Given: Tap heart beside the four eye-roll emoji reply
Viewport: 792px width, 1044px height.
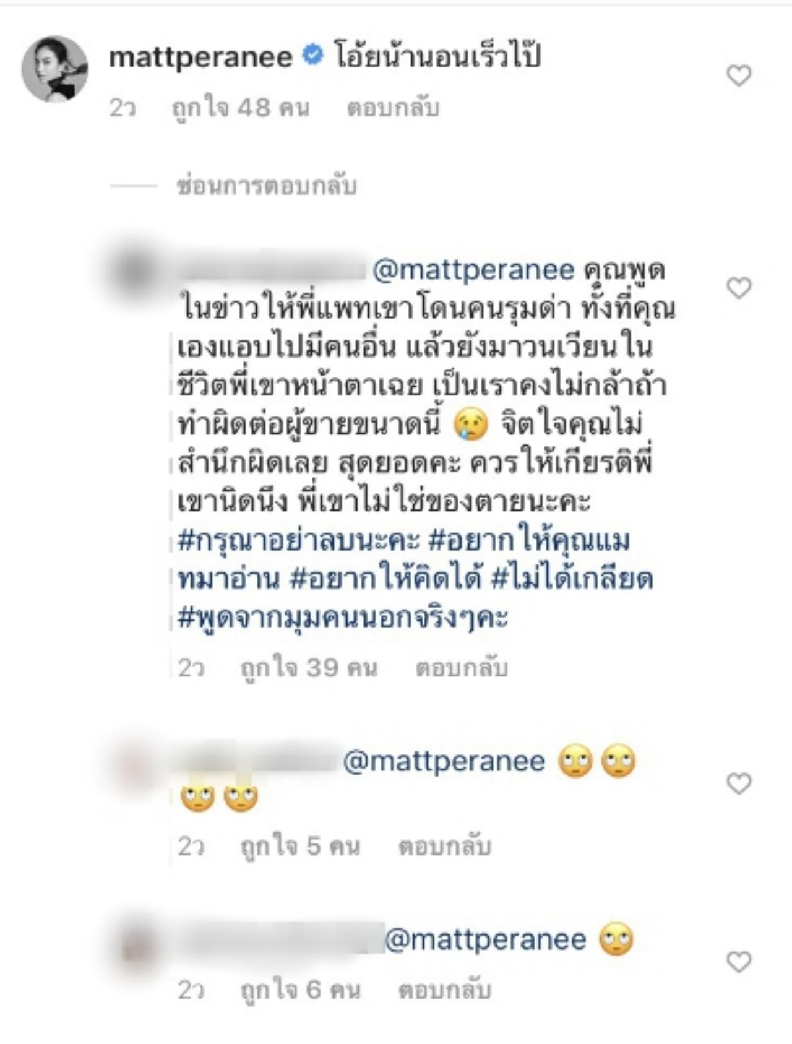Looking at the screenshot, I should pyautogui.click(x=739, y=784).
